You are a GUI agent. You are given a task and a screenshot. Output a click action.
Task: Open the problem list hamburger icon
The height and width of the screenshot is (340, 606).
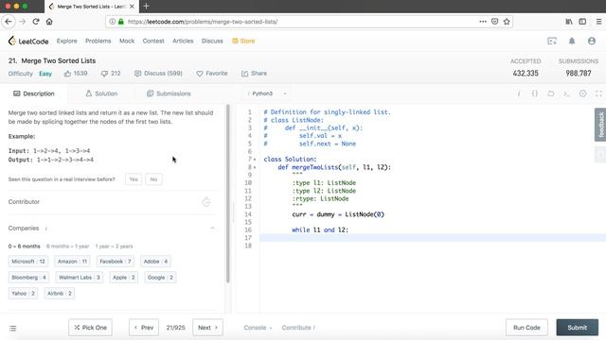tap(12, 329)
